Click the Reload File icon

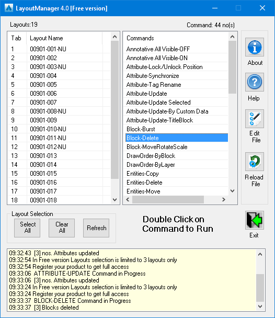[x=254, y=162]
